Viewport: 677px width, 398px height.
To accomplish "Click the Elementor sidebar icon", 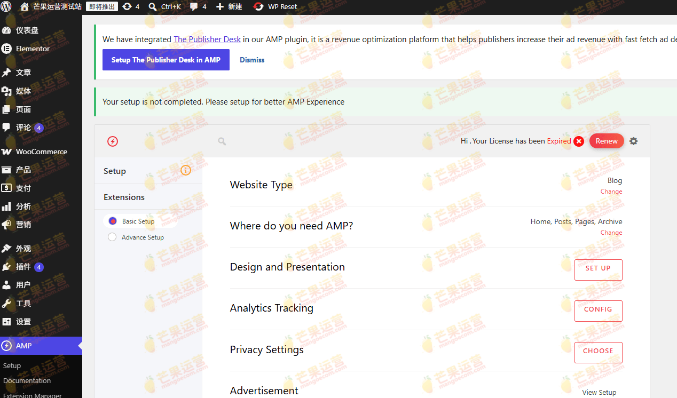I will tap(6, 49).
